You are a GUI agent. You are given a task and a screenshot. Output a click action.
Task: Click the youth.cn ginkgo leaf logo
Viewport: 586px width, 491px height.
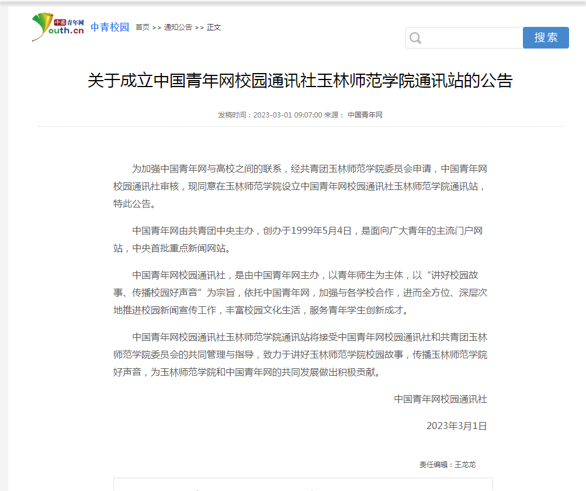click(x=58, y=27)
